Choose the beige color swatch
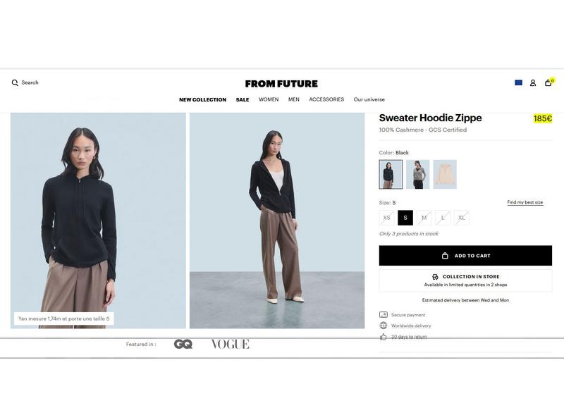Viewport: 564px width, 396px height. [x=445, y=174]
